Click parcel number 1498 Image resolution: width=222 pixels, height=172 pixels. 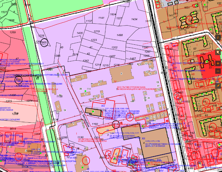[x=120, y=35]
